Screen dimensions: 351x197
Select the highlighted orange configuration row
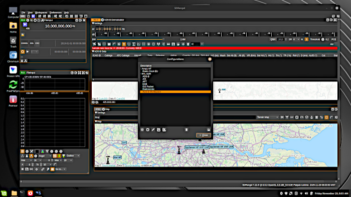(x=175, y=91)
